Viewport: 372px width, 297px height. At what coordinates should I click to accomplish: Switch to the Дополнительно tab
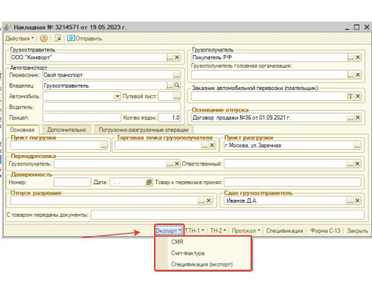pos(66,130)
